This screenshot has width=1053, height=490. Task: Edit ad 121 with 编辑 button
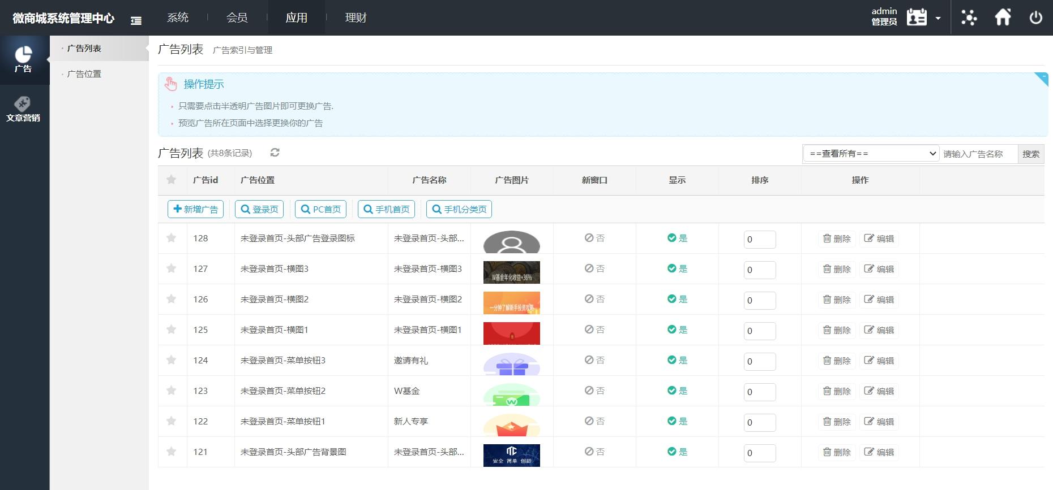pos(879,452)
